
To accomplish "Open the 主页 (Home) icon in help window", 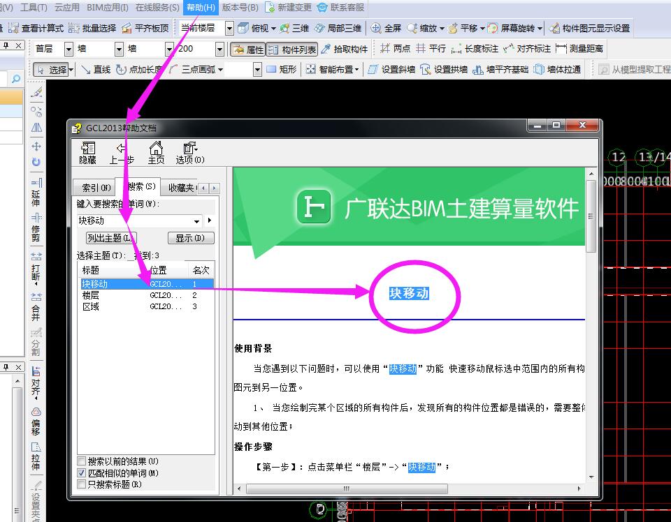I will click(x=156, y=153).
